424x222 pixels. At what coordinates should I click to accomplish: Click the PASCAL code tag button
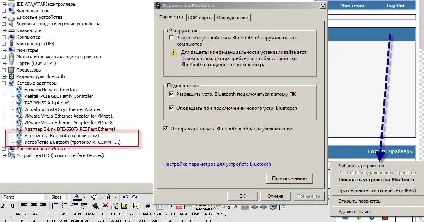22,214
